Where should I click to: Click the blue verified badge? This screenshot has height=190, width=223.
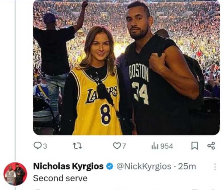[x=109, y=166]
